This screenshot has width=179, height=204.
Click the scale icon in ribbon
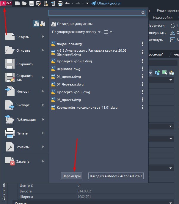coord(173,40)
